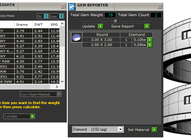Select the round gem thumbnail
Viewport: 191px width, 138px height.
(x=76, y=37)
